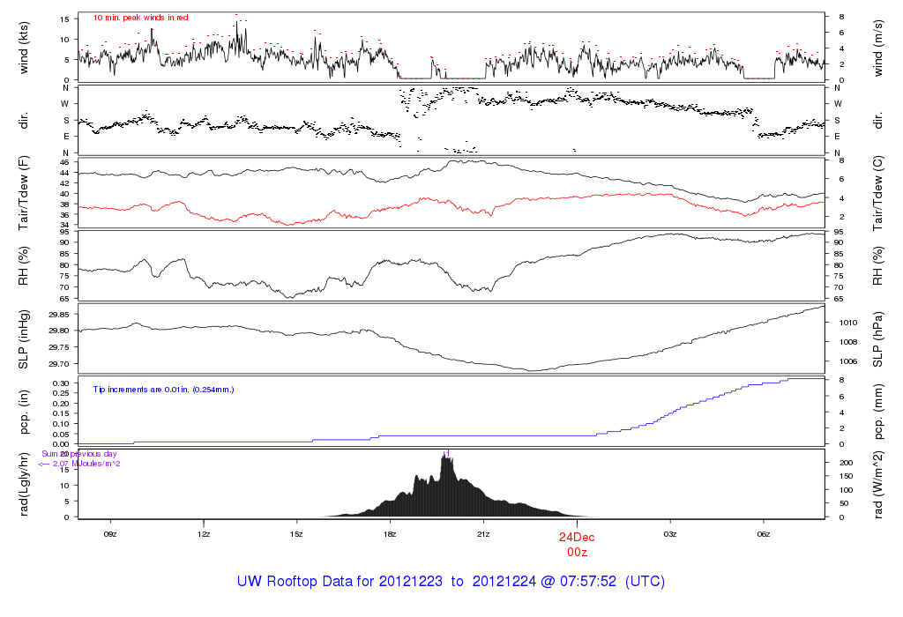Click the 'Tip increments are 0.01in.' note
Viewport: 903px width, 617px height.
click(163, 390)
